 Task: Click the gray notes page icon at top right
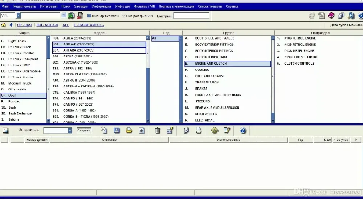321,16
